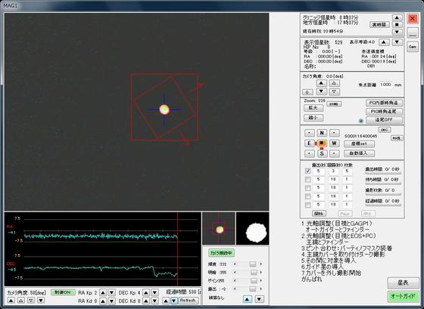Click hollow down triangle under カメラ角度 58[deg]
This screenshot has width=424, height=309.
tap(31, 300)
